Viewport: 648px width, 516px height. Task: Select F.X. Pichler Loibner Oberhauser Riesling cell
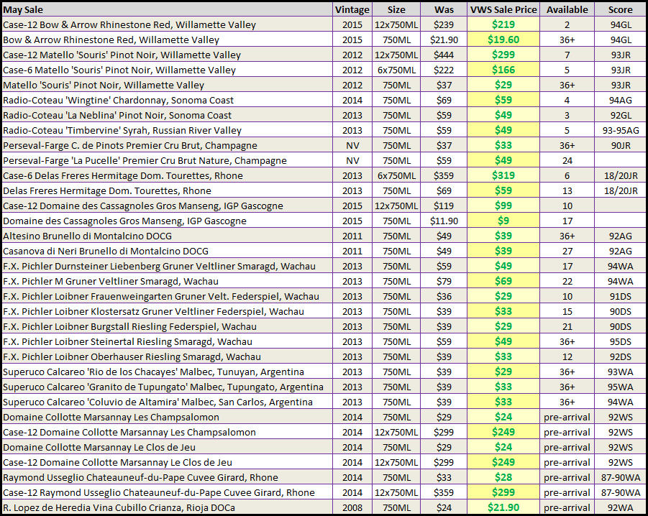point(167,356)
